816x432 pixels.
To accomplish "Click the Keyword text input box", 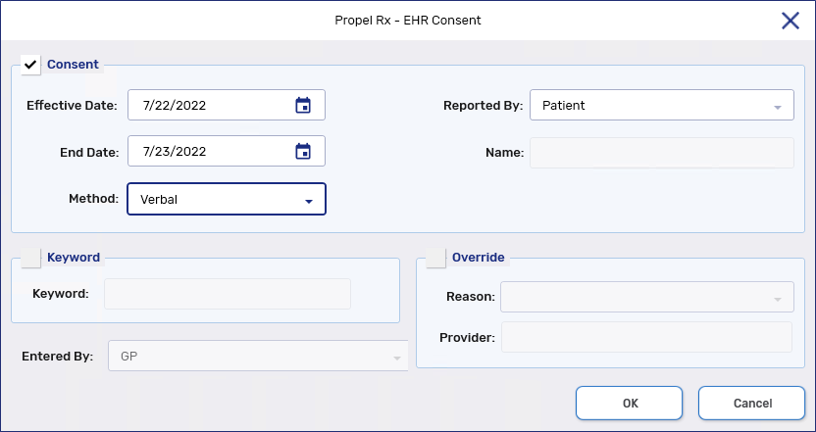I will coord(227,294).
